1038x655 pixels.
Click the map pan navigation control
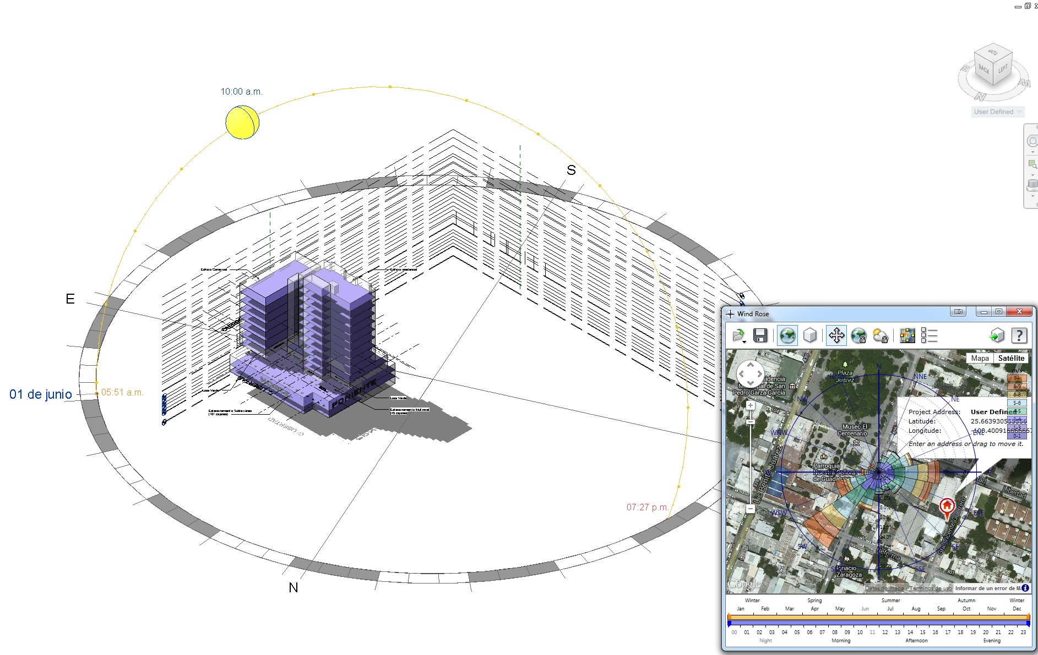pos(750,375)
